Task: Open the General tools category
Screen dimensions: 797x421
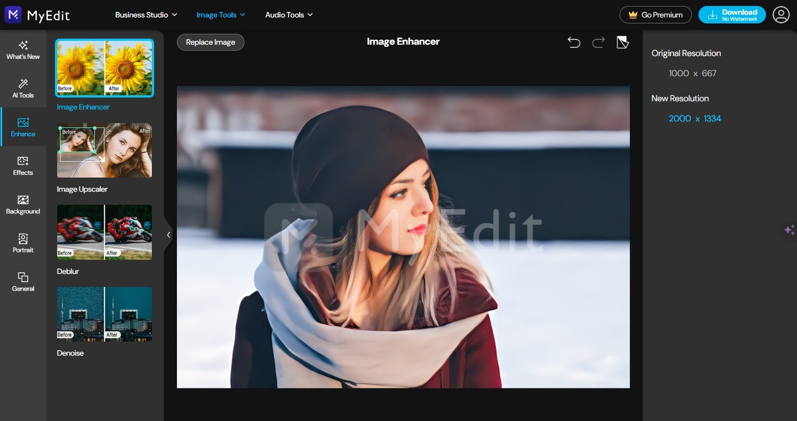Action: pyautogui.click(x=23, y=282)
